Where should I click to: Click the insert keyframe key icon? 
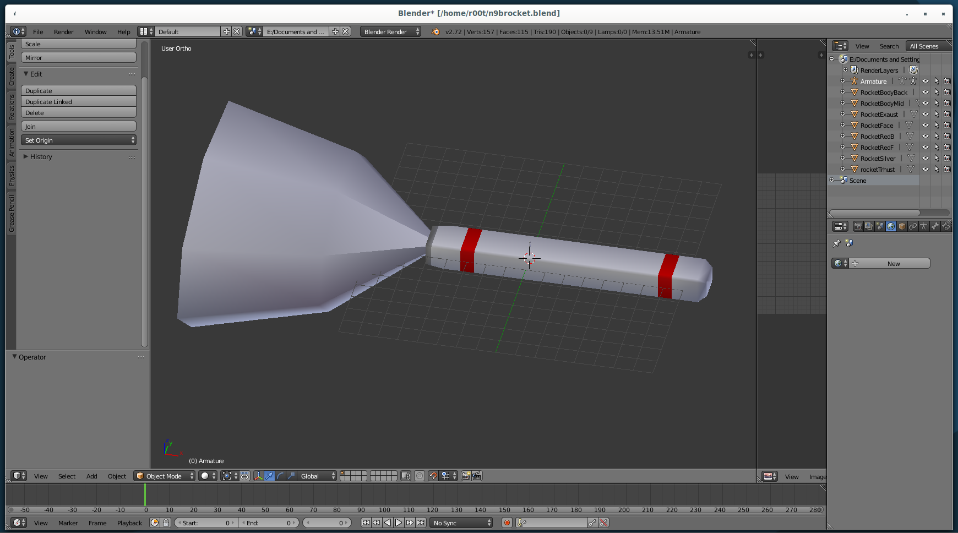tap(592, 523)
